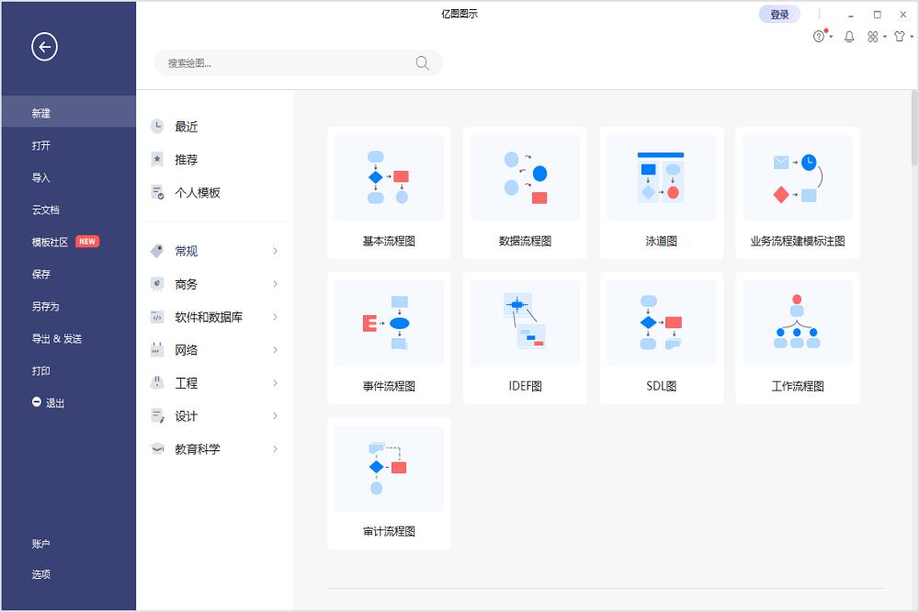Expand the 设计 category chevron
Screen dimensions: 919x612
point(275,416)
